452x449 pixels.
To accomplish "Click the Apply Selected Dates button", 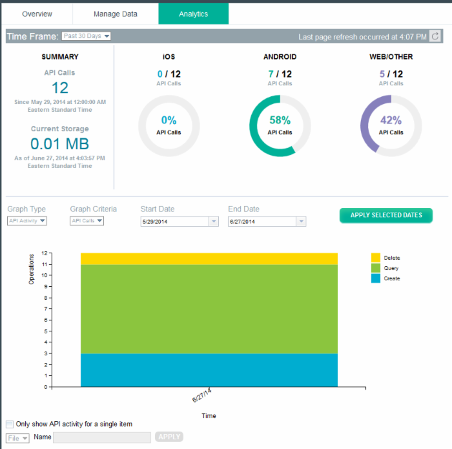I will [x=386, y=215].
